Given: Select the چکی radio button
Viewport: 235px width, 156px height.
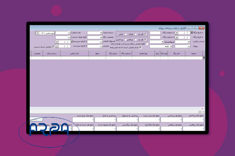Looking at the screenshot, I should tap(126, 34).
